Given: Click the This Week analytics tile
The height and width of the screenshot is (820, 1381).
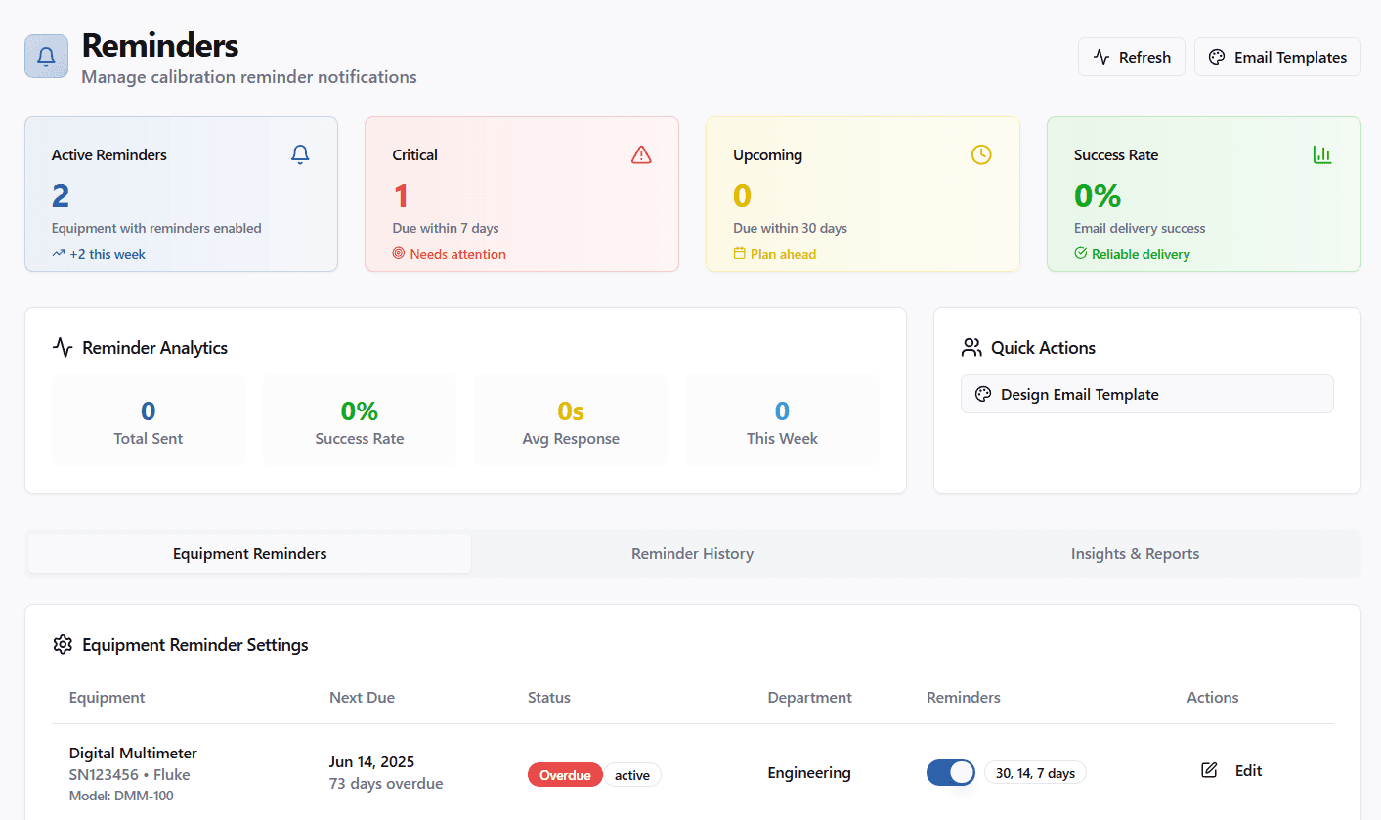Looking at the screenshot, I should [782, 421].
